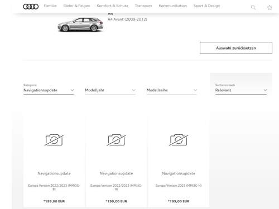
Task: Open Europa Version 2022/2023 (MMI3G-B) product
Action: point(54,187)
